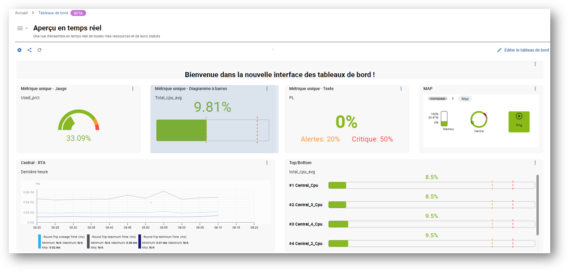568x271 pixels.
Task: Open three-dot menu of MAP widget
Action: coord(535,88)
